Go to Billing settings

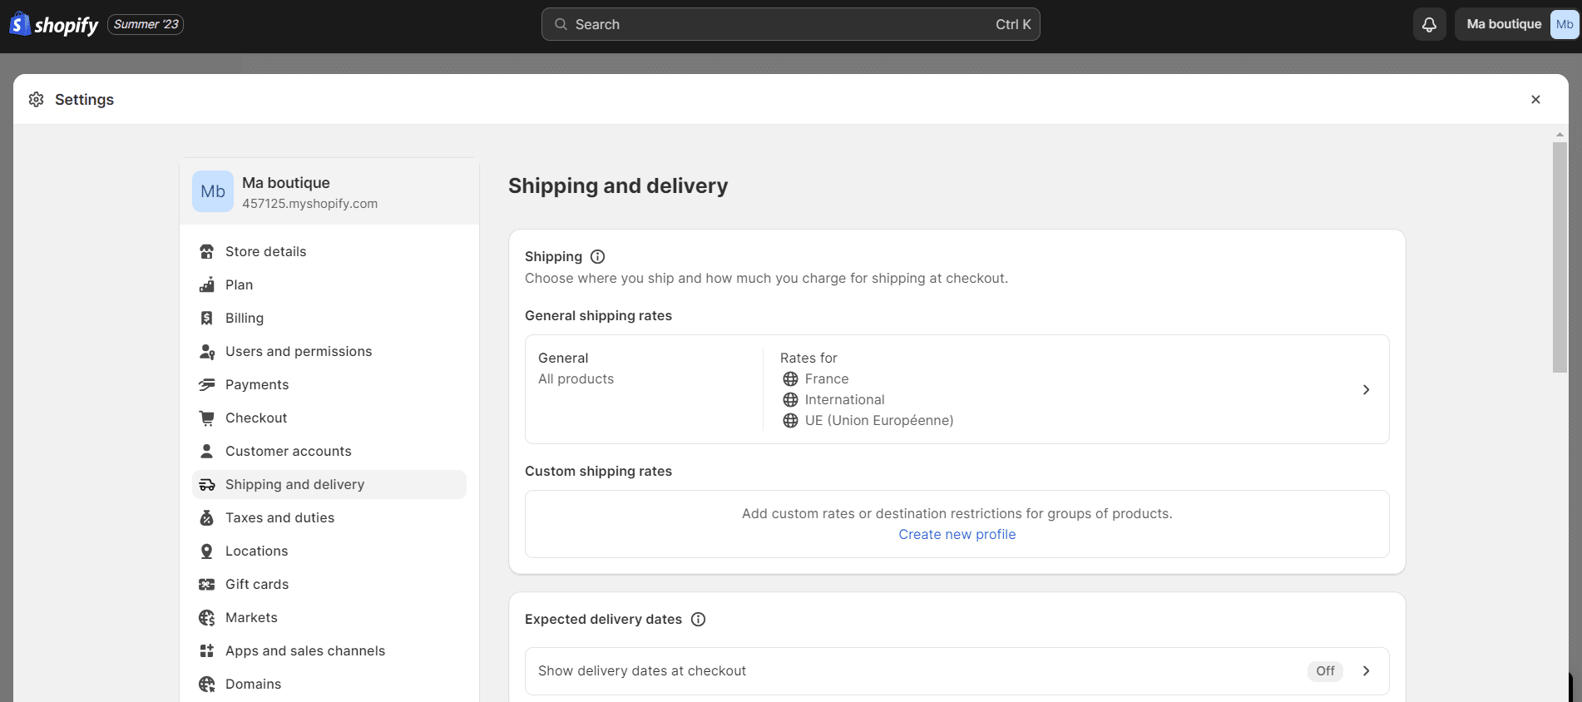(x=329, y=318)
